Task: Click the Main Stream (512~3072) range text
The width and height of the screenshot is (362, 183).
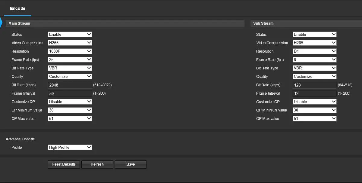Action: coord(102,85)
